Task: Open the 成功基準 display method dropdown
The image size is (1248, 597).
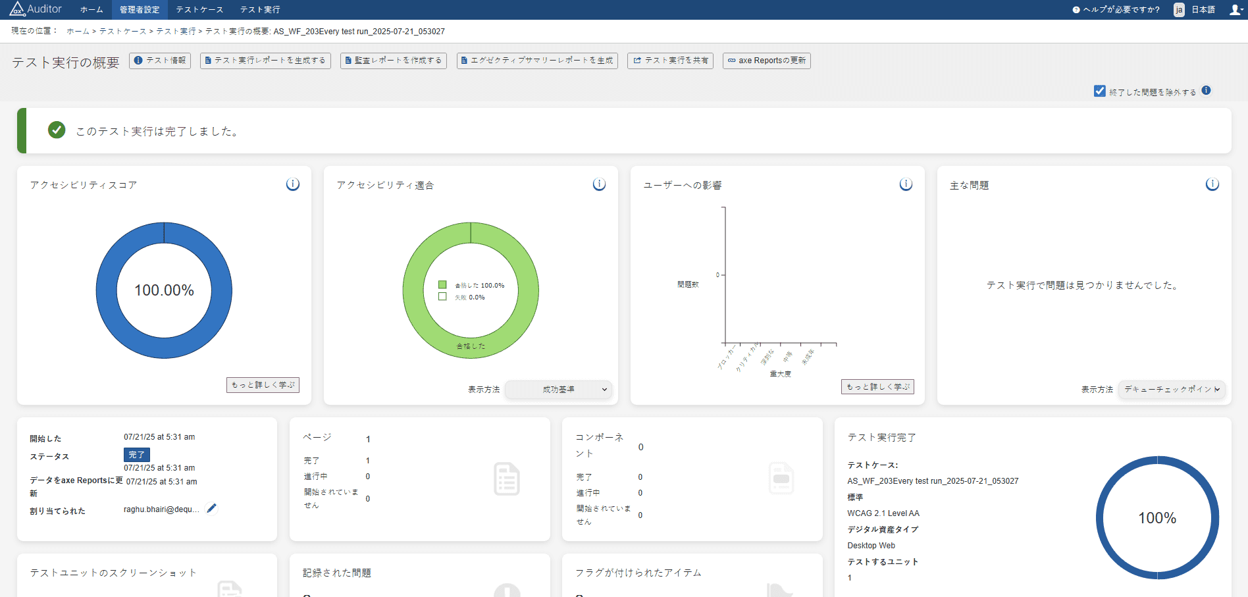Action: [558, 390]
